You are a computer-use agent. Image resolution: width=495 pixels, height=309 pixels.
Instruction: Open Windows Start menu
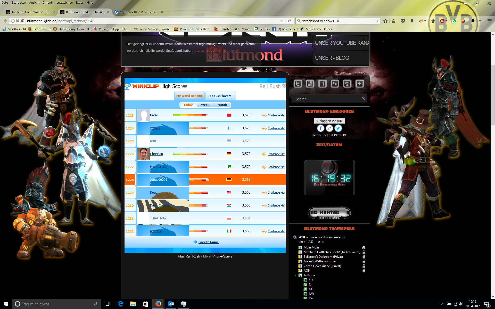tap(6, 304)
